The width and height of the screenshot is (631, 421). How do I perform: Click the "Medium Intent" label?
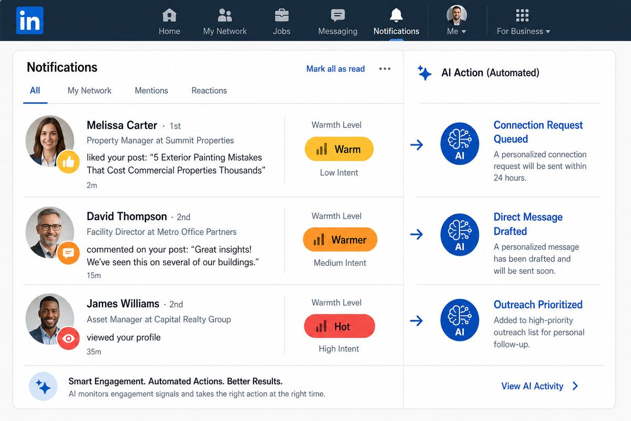(340, 263)
